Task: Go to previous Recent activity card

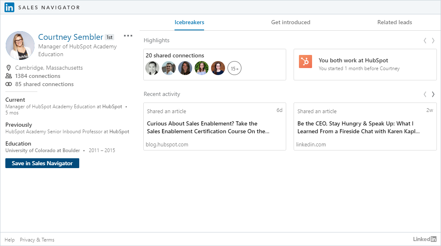Action: pyautogui.click(x=425, y=94)
